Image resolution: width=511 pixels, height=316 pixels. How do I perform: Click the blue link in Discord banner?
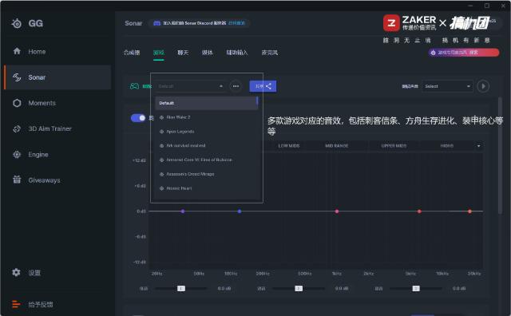(x=236, y=23)
